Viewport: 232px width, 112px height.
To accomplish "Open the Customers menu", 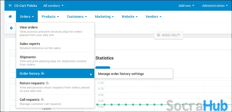I will pos(77,16).
